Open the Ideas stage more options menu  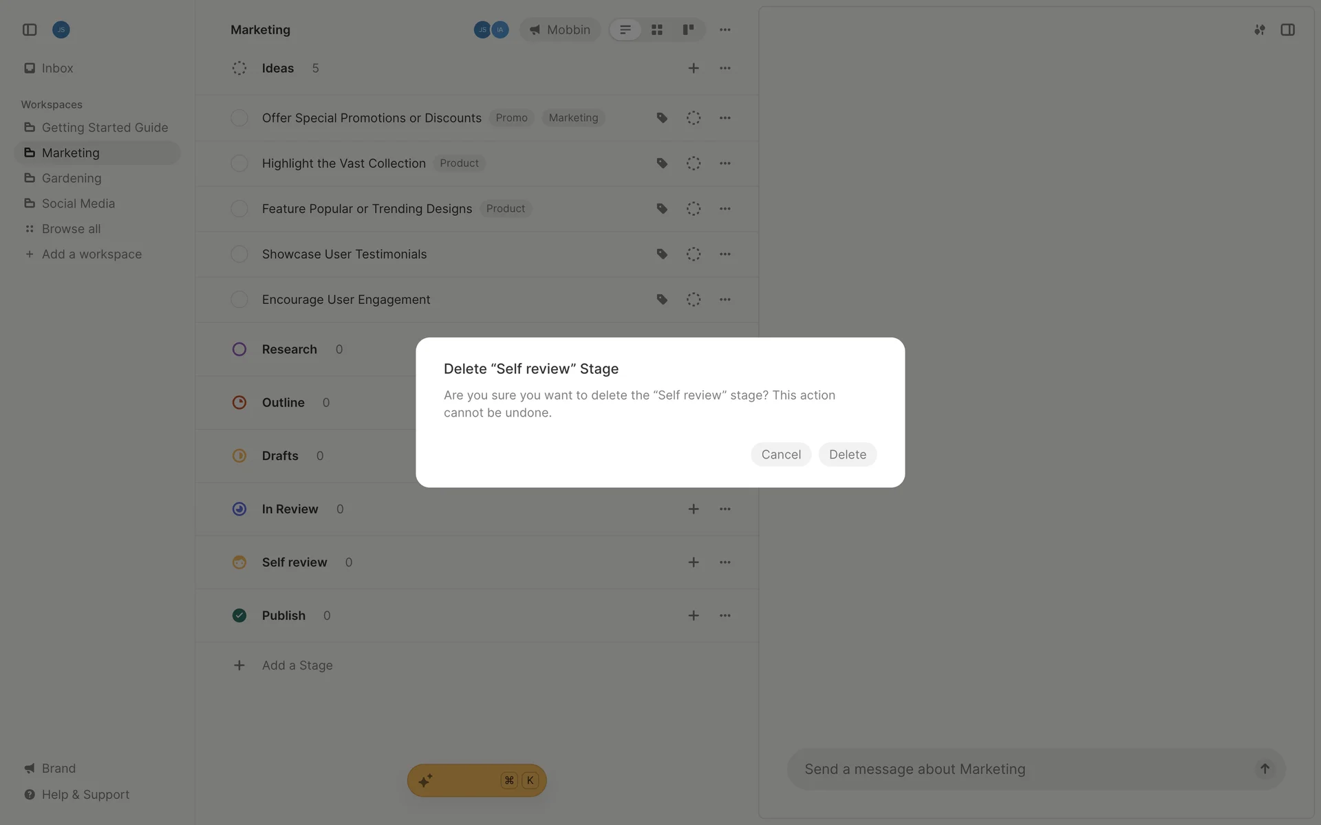click(x=725, y=68)
